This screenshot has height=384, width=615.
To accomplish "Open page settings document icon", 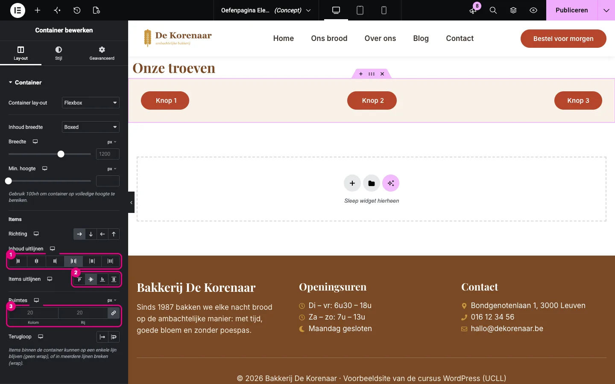I will [x=97, y=10].
